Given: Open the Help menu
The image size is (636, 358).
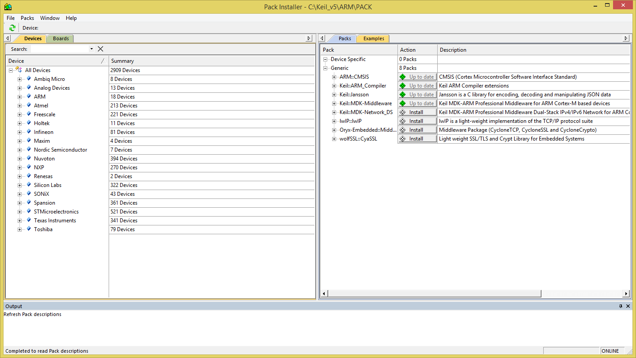Looking at the screenshot, I should (71, 18).
